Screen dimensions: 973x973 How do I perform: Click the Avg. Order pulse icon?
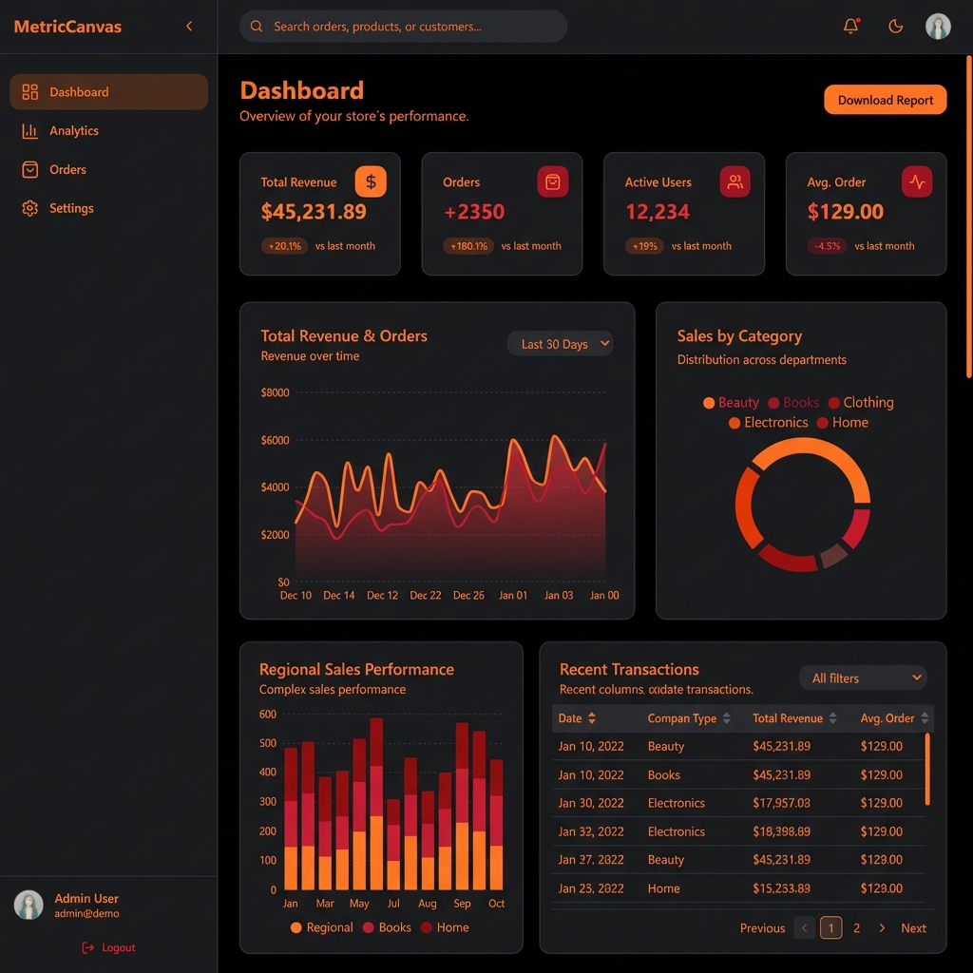click(917, 181)
